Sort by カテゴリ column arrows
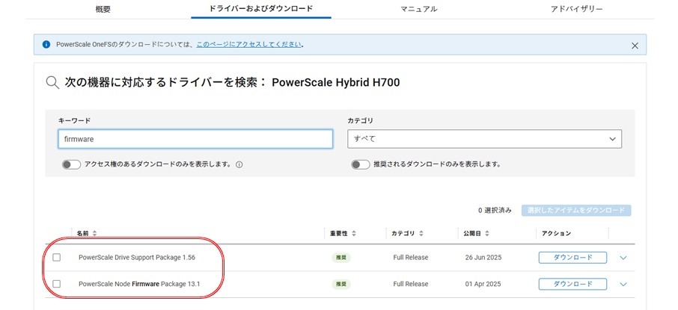 [421, 234]
